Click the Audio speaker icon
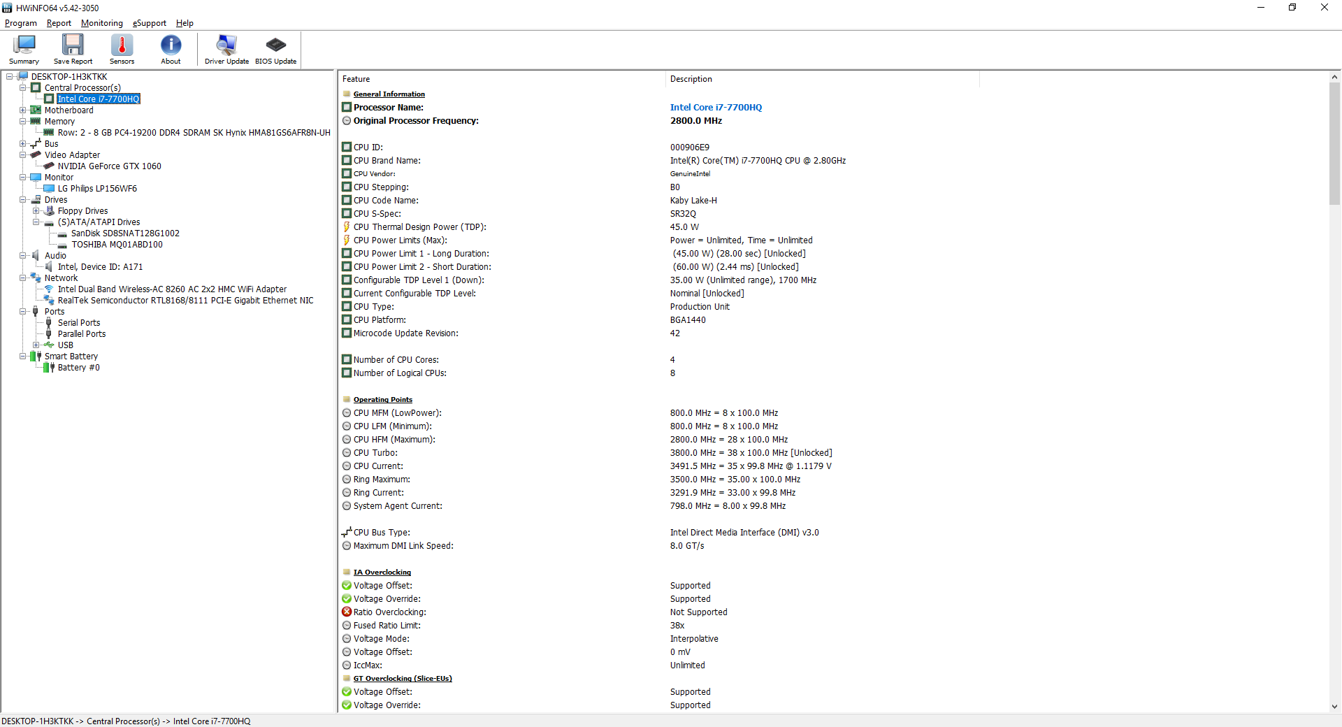 coord(36,255)
